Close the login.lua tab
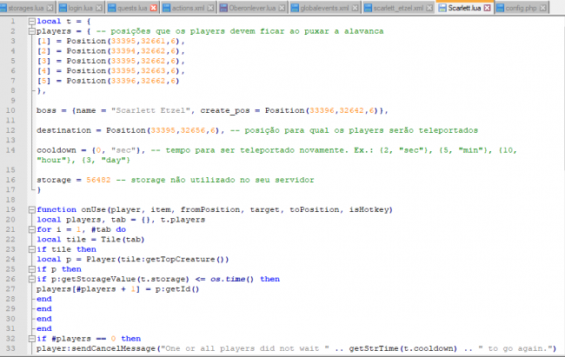The image size is (565, 357). point(99,8)
